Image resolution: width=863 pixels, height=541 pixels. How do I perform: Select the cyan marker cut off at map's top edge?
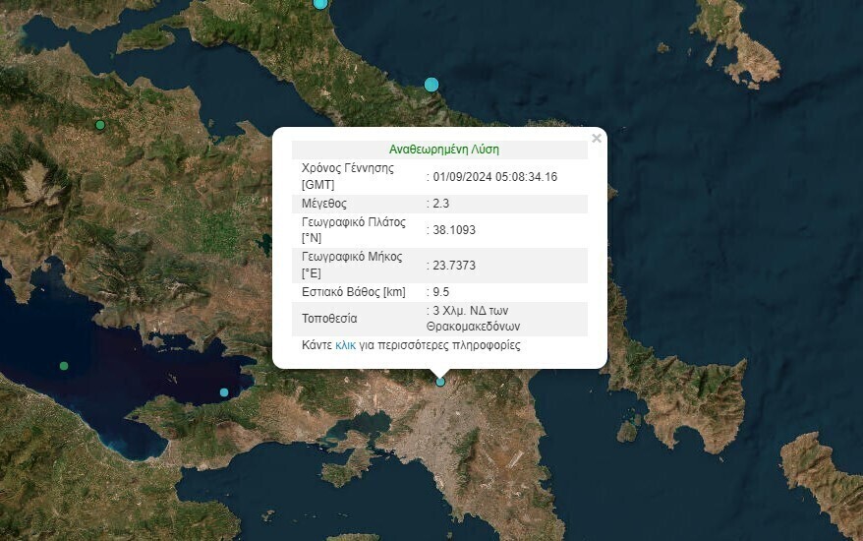[x=320, y=3]
